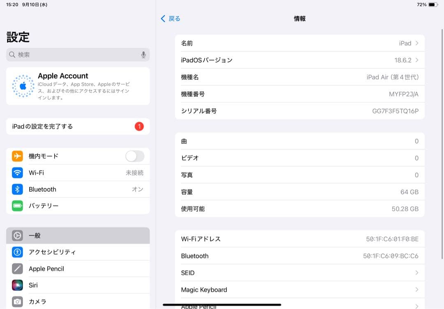Open Apple Pencil settings via pencil icon
444x309 pixels.
click(x=17, y=269)
